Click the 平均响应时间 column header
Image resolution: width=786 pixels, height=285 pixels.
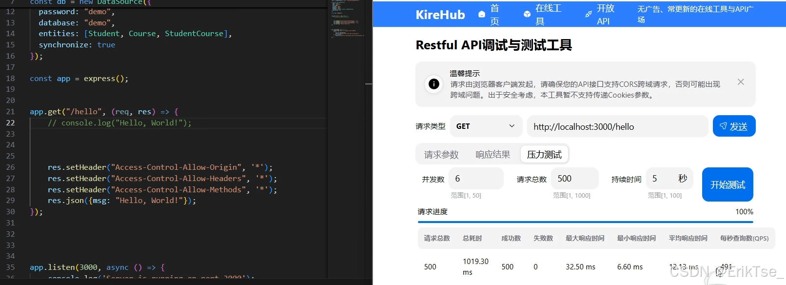click(688, 238)
